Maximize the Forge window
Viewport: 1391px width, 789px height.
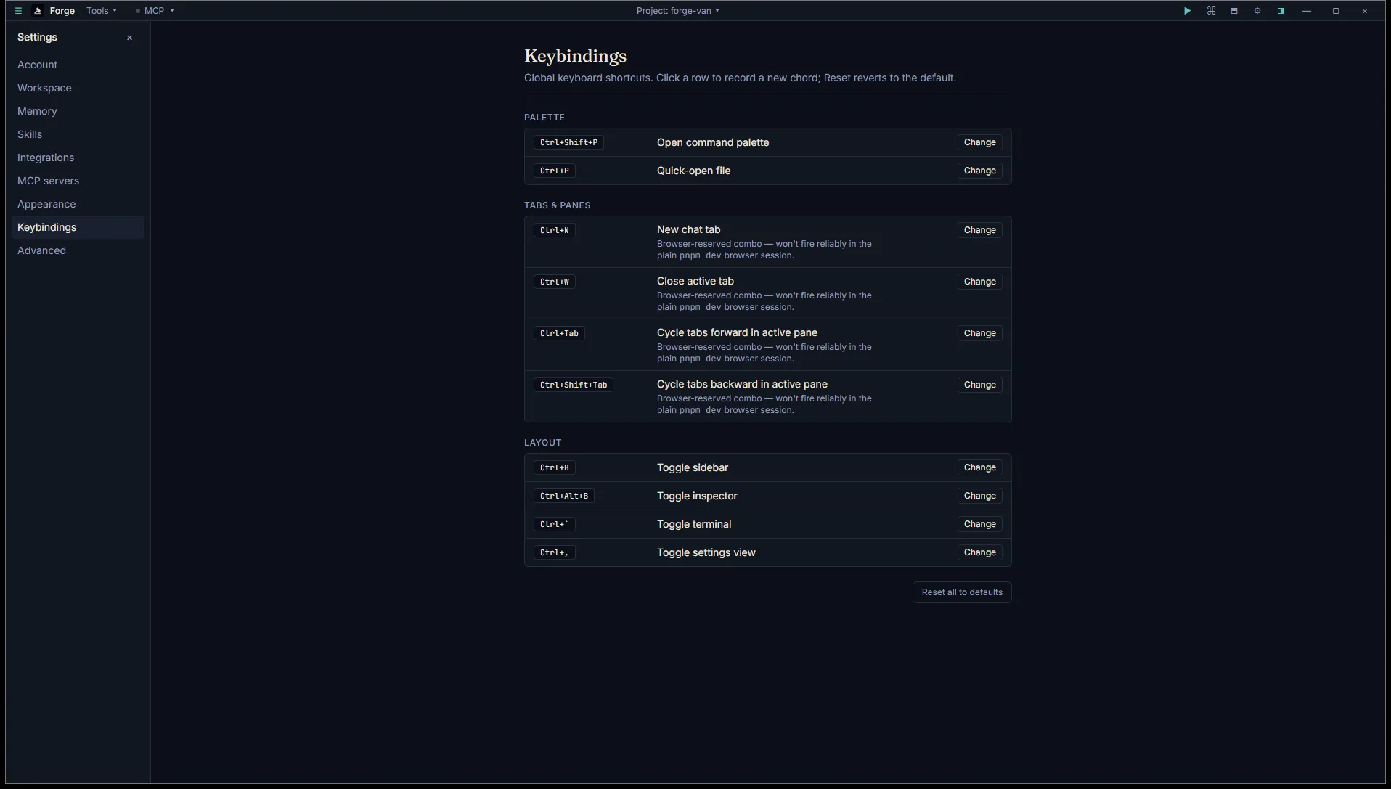(x=1336, y=11)
